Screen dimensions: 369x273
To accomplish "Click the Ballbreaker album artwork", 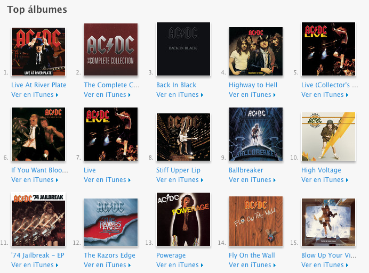I will pyautogui.click(x=256, y=134).
